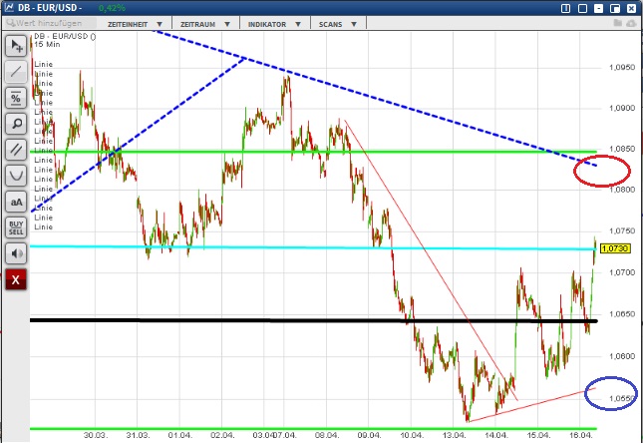Close the EUR/USD chart window

pyautogui.click(x=631, y=8)
